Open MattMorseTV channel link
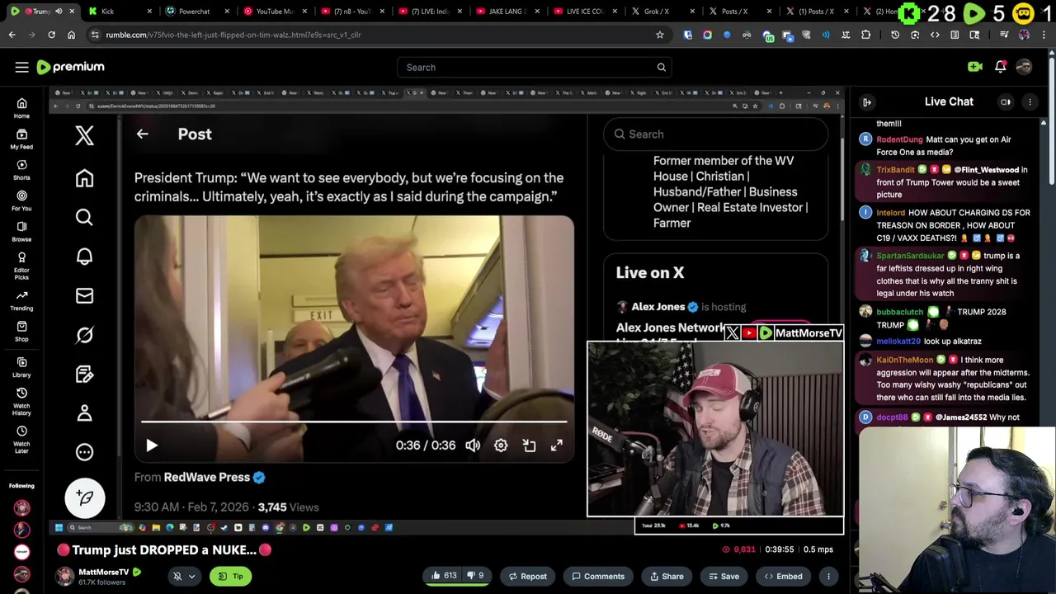1056x594 pixels. click(x=103, y=572)
